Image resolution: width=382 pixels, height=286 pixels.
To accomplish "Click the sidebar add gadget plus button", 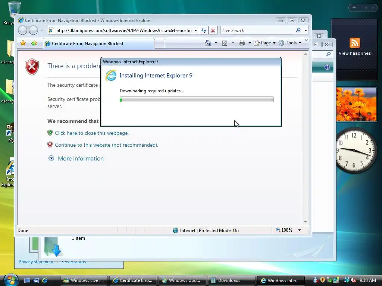I will pos(354,8).
